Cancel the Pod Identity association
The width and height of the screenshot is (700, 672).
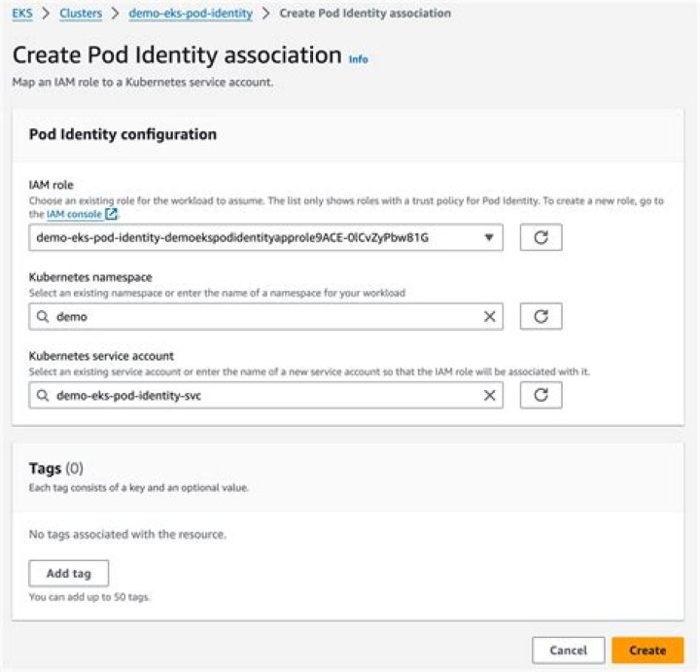[x=568, y=650]
